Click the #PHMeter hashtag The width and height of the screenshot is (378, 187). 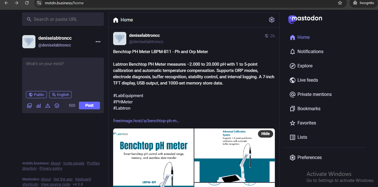(x=123, y=102)
